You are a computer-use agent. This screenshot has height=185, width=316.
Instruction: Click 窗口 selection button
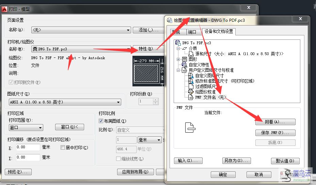tap(69, 127)
